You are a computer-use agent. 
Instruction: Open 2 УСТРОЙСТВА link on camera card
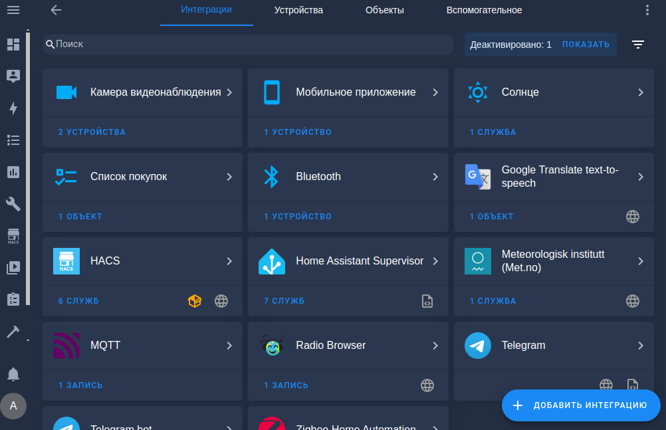[92, 132]
